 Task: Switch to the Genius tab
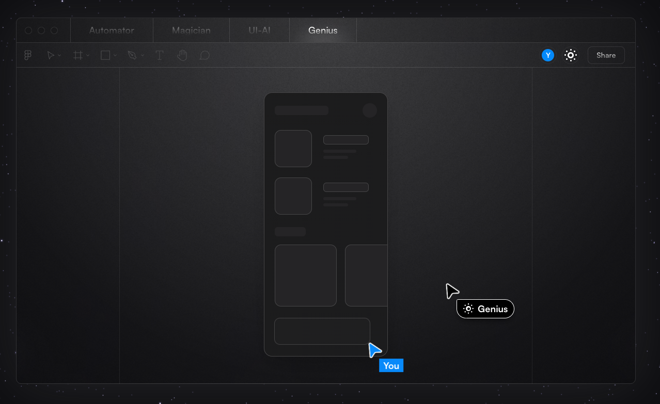[323, 30]
